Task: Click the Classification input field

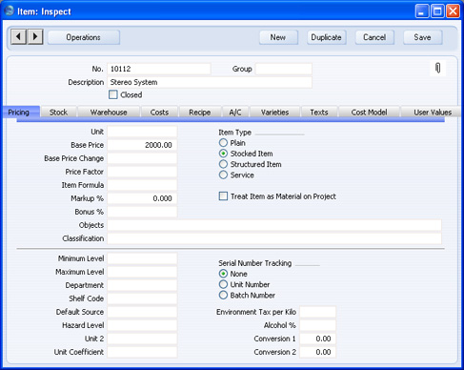Action: (x=274, y=238)
